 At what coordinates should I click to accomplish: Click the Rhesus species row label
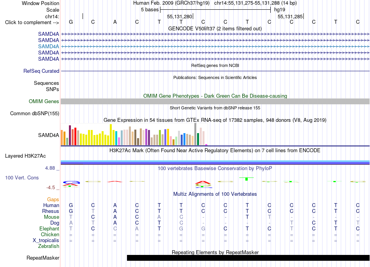pos(51,211)
